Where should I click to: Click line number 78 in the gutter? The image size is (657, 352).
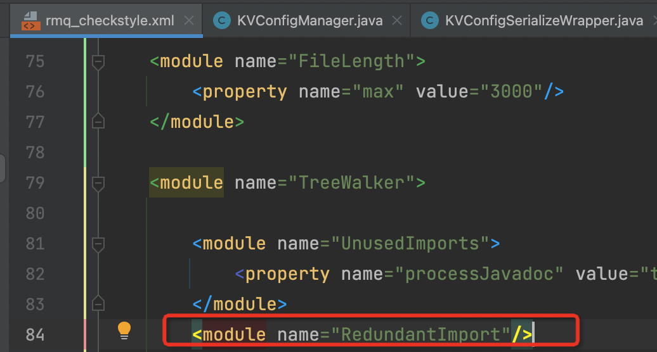(36, 153)
